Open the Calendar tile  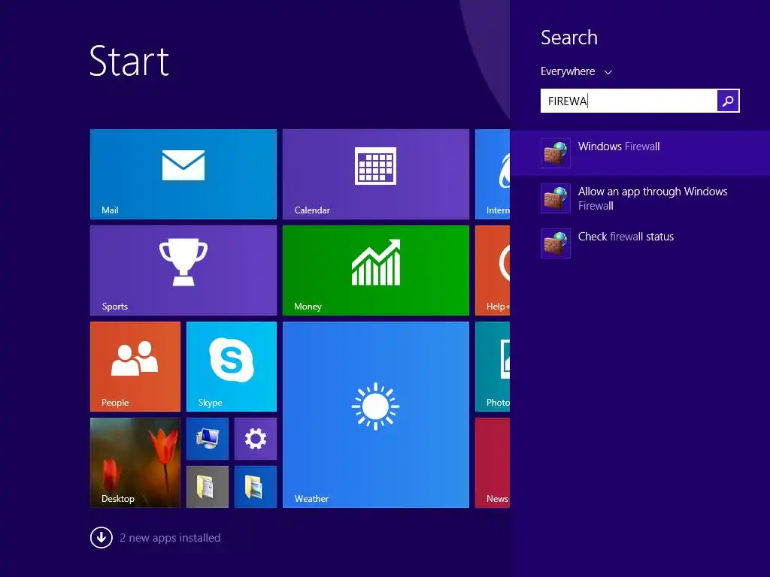pos(376,174)
